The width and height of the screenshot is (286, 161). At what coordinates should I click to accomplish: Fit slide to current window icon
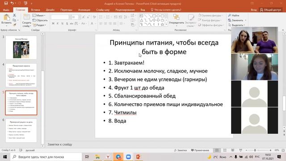(283, 150)
